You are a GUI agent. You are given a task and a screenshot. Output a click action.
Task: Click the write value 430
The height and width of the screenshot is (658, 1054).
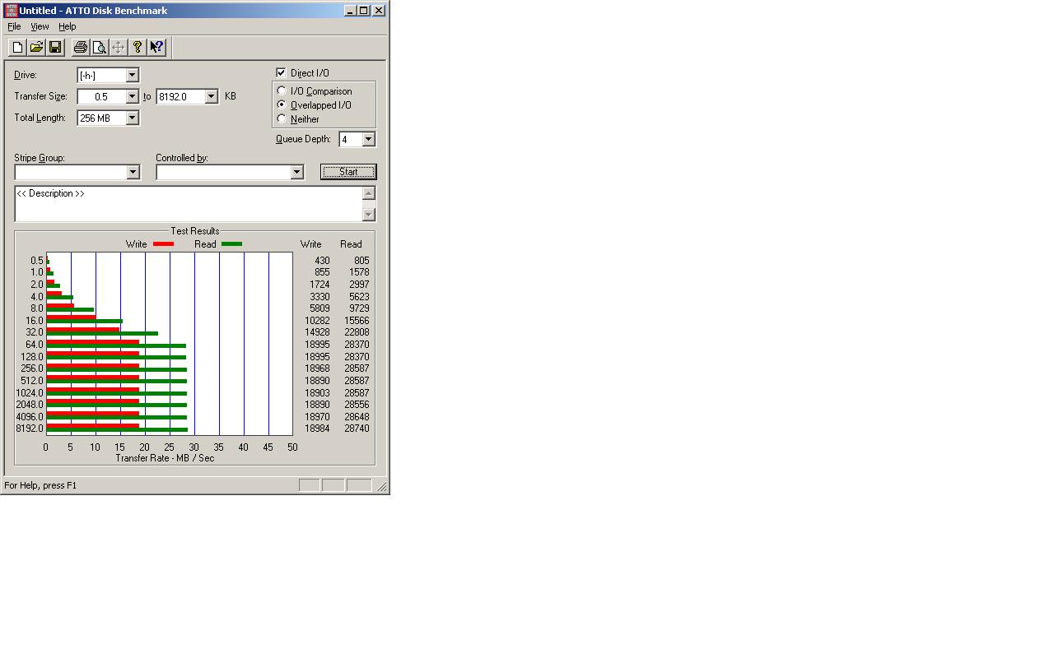coord(322,261)
